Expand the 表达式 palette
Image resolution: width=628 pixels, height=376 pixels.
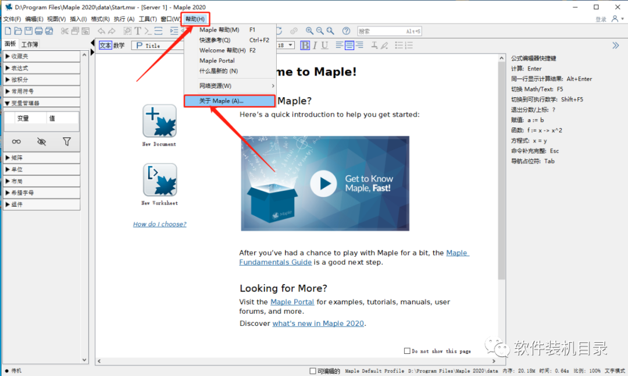[42, 68]
